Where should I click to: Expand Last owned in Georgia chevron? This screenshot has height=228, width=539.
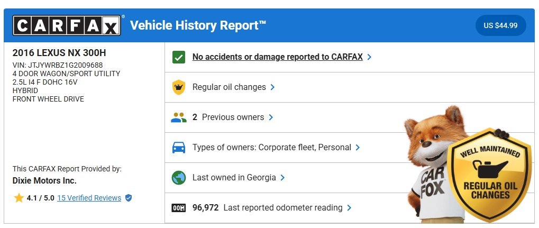pyautogui.click(x=282, y=178)
